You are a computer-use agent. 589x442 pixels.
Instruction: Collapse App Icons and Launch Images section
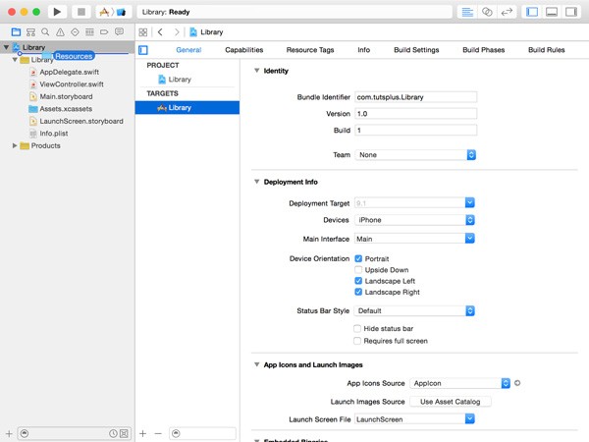(x=257, y=364)
